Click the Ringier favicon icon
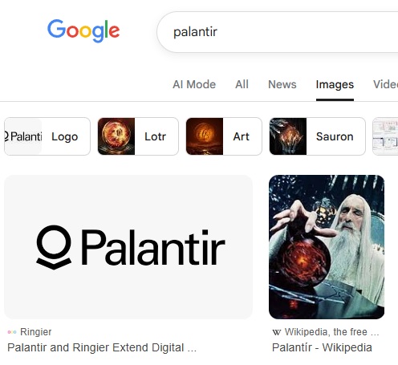 (12, 332)
